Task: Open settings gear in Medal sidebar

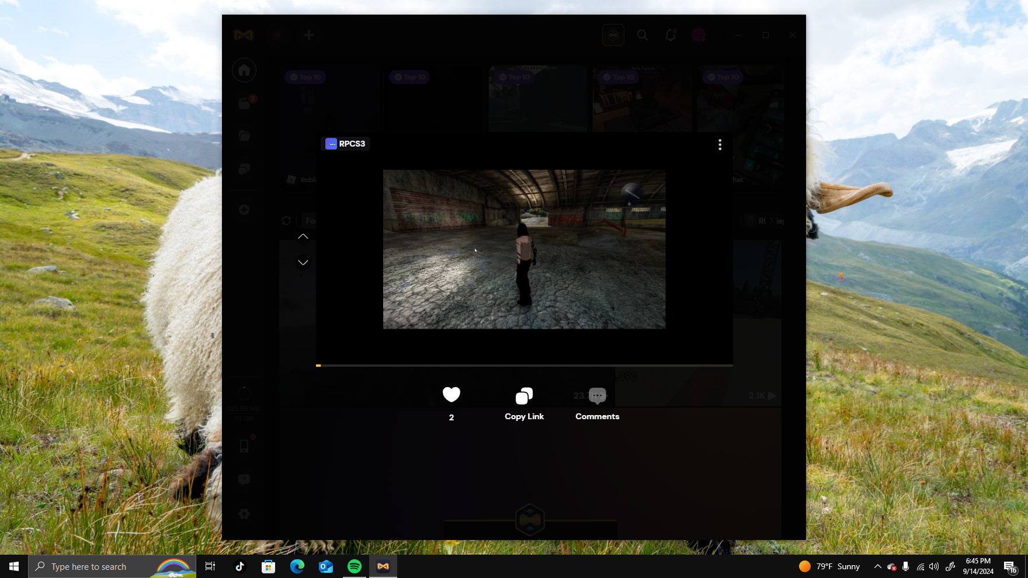Action: tap(244, 514)
